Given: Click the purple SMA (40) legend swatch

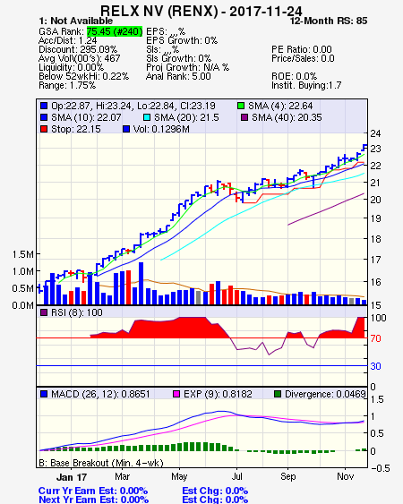Looking at the screenshot, I should click(244, 117).
